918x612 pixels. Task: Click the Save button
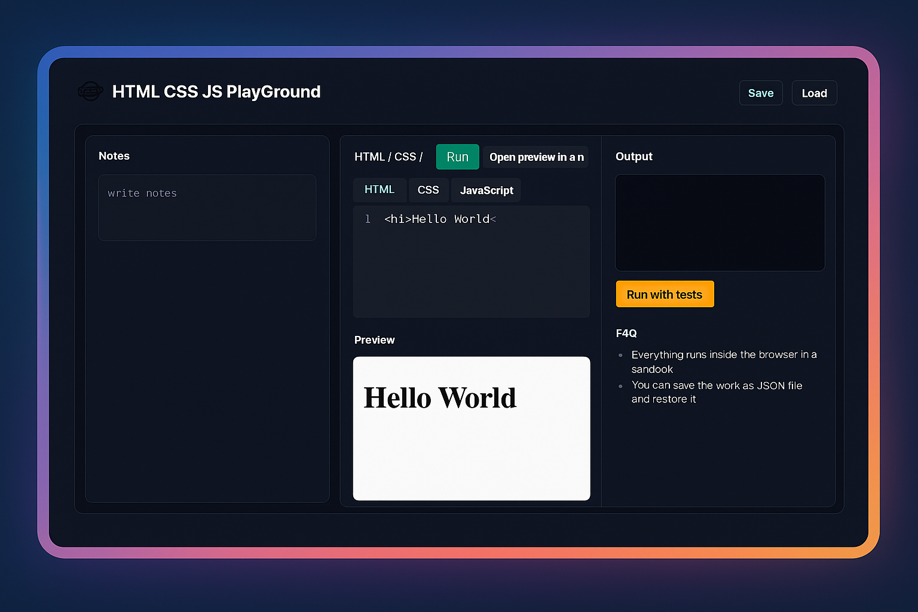coord(760,93)
